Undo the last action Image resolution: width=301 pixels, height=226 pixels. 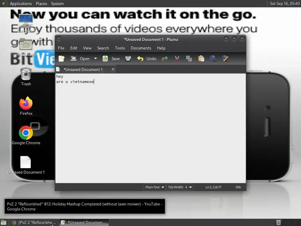(147, 59)
